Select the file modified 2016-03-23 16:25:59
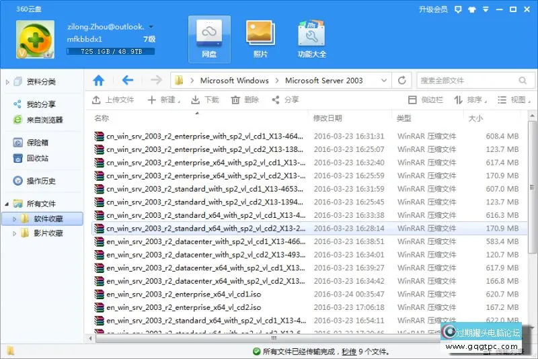Image resolution: width=538 pixels, height=359 pixels. (309, 175)
